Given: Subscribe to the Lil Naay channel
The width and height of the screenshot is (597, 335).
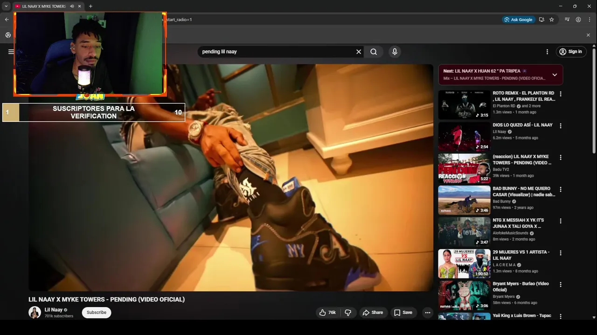Looking at the screenshot, I should click(97, 313).
